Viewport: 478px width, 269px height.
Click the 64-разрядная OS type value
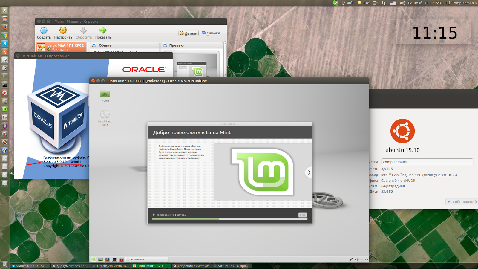[x=393, y=186]
